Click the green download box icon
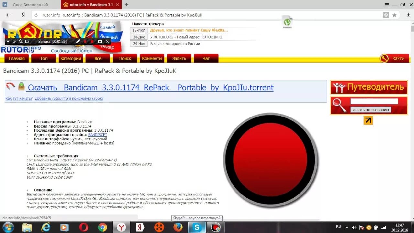This screenshot has width=414, height=233. click(21, 86)
